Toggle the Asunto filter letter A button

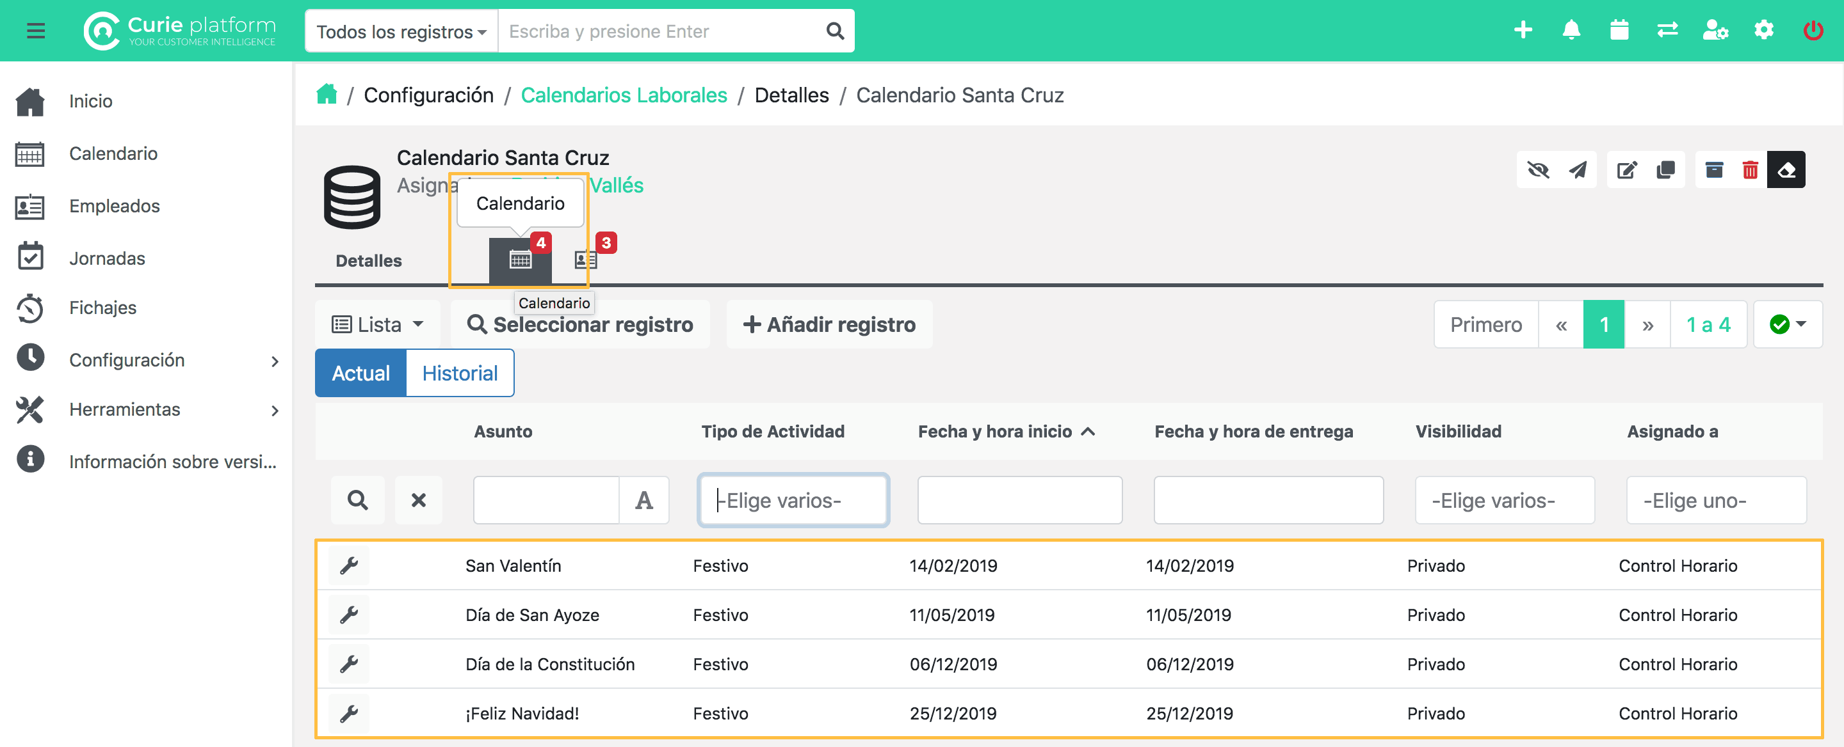point(643,499)
